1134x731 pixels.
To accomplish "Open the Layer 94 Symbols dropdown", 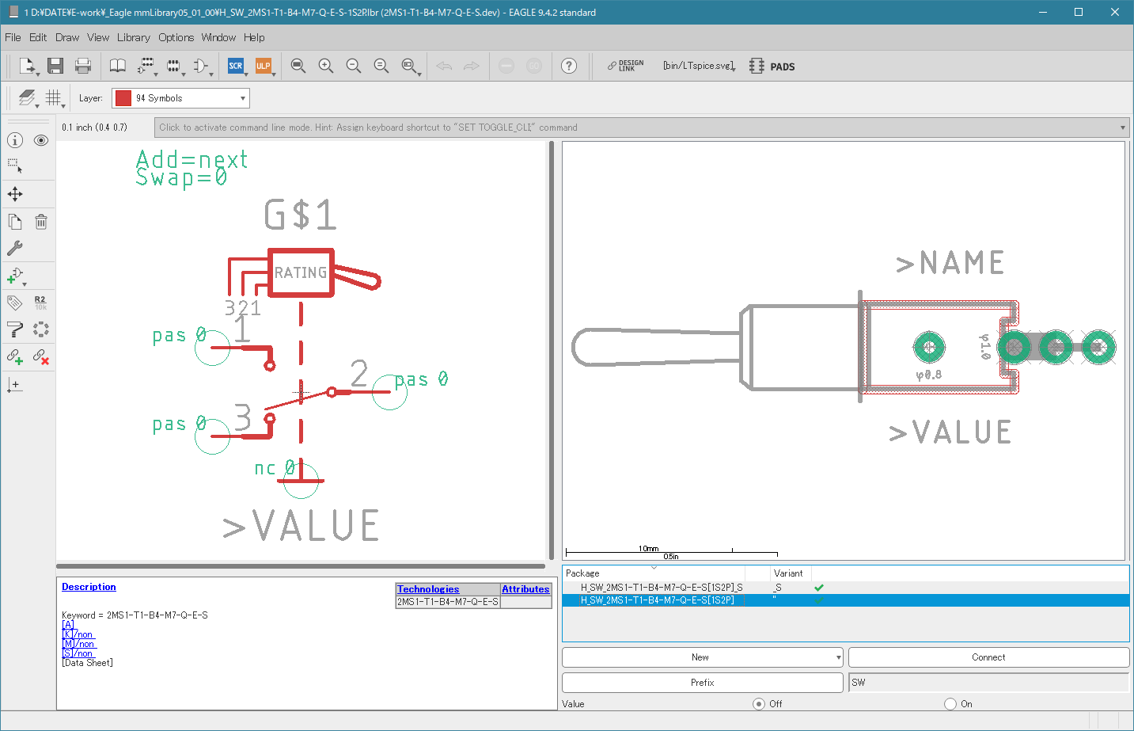I will [x=180, y=98].
